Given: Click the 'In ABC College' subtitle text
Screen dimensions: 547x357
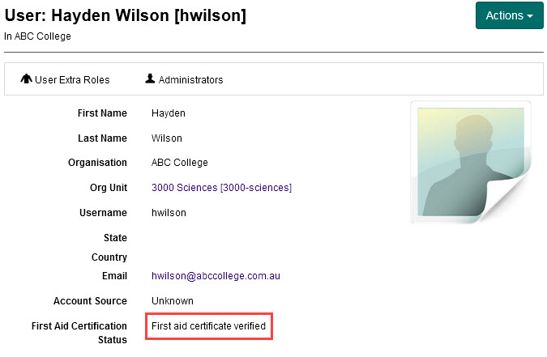Looking at the screenshot, I should [x=37, y=36].
